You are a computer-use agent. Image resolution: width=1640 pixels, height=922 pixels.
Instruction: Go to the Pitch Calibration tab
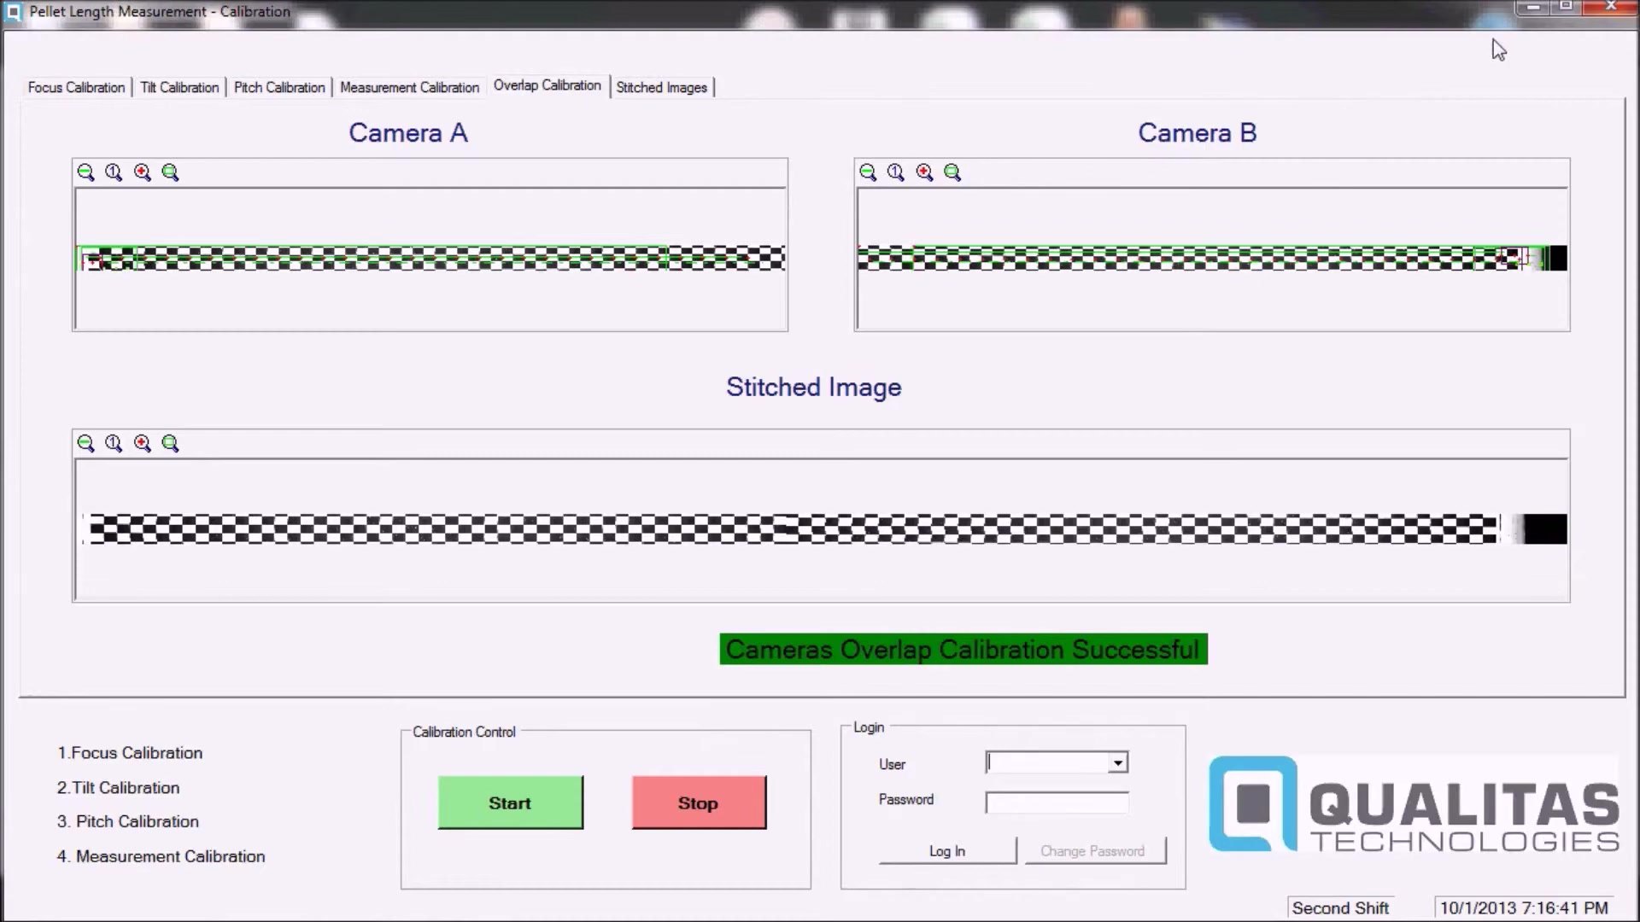[x=279, y=87]
